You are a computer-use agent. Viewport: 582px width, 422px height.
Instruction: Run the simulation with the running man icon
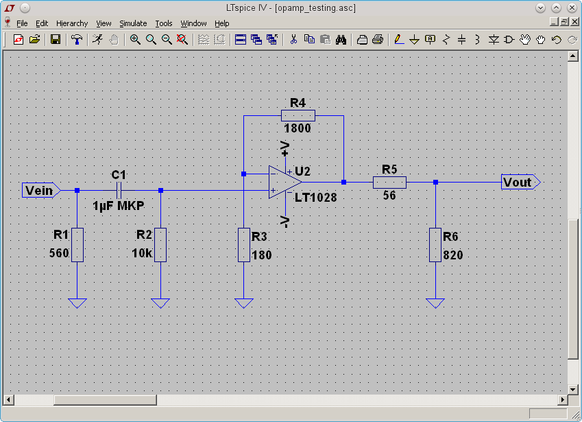(x=97, y=39)
